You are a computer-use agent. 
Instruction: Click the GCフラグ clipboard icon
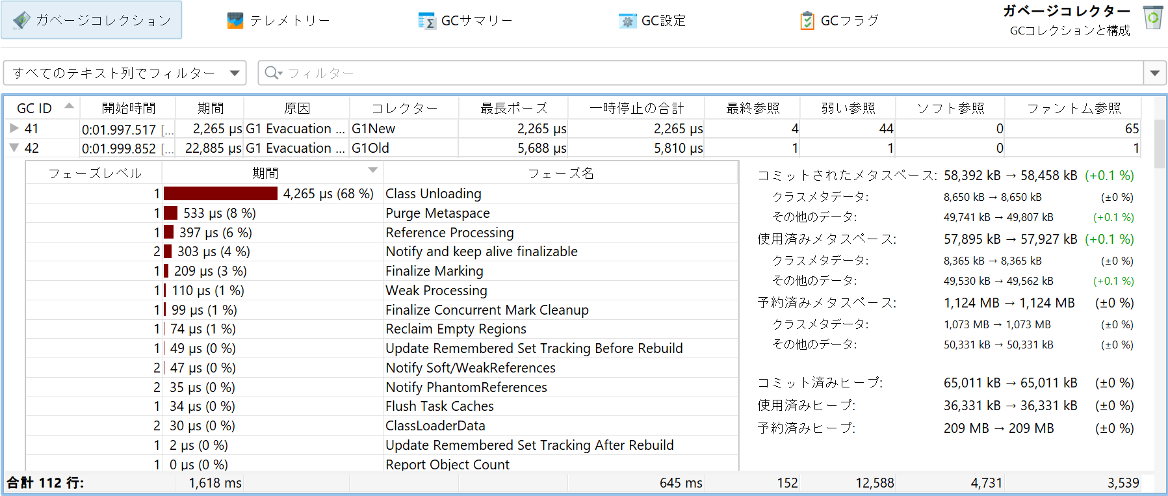[807, 21]
